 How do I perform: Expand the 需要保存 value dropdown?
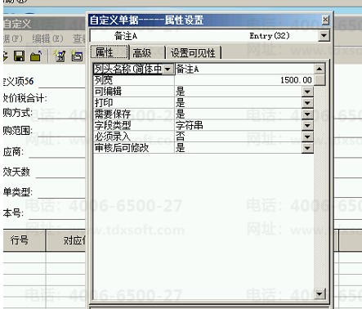(x=307, y=114)
